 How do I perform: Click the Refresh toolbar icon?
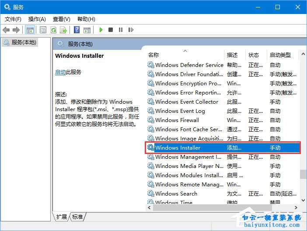[x=53, y=30]
